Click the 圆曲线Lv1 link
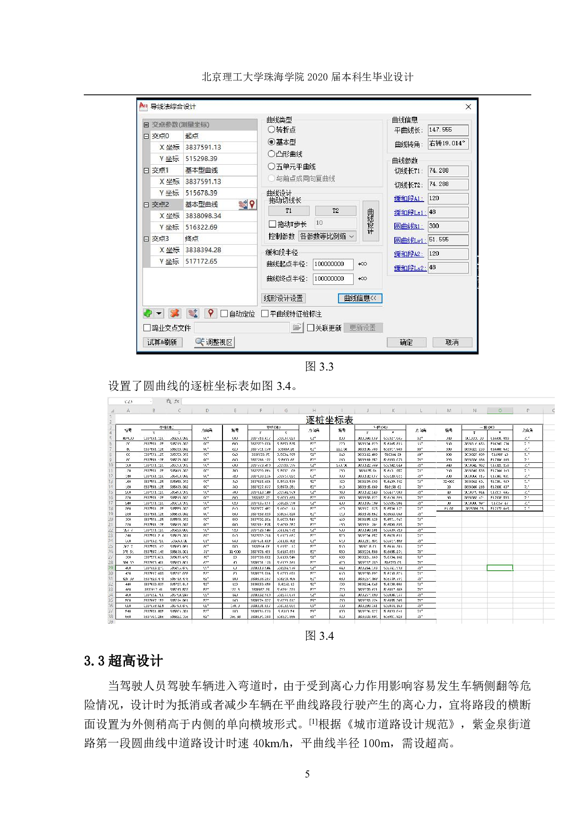This screenshot has width=587, height=830. [x=410, y=240]
